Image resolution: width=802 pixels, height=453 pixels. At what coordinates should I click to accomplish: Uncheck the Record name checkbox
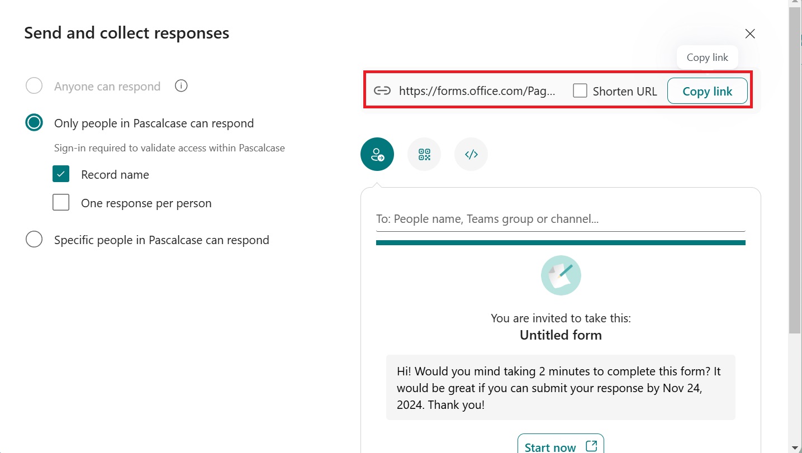coord(61,174)
